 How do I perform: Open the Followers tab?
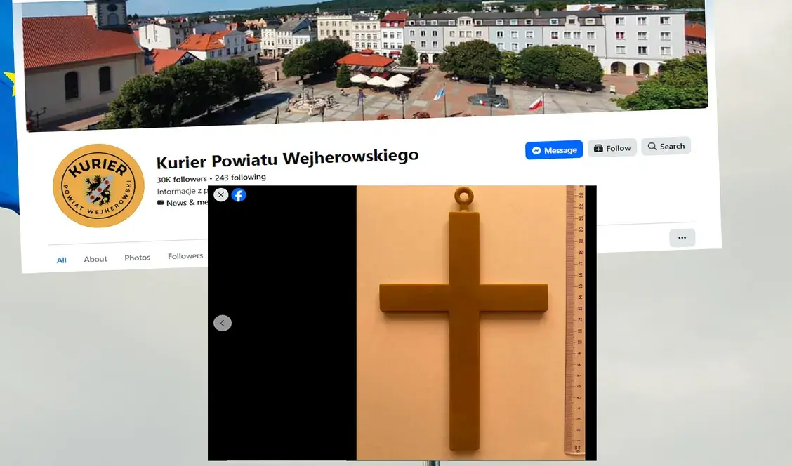185,256
